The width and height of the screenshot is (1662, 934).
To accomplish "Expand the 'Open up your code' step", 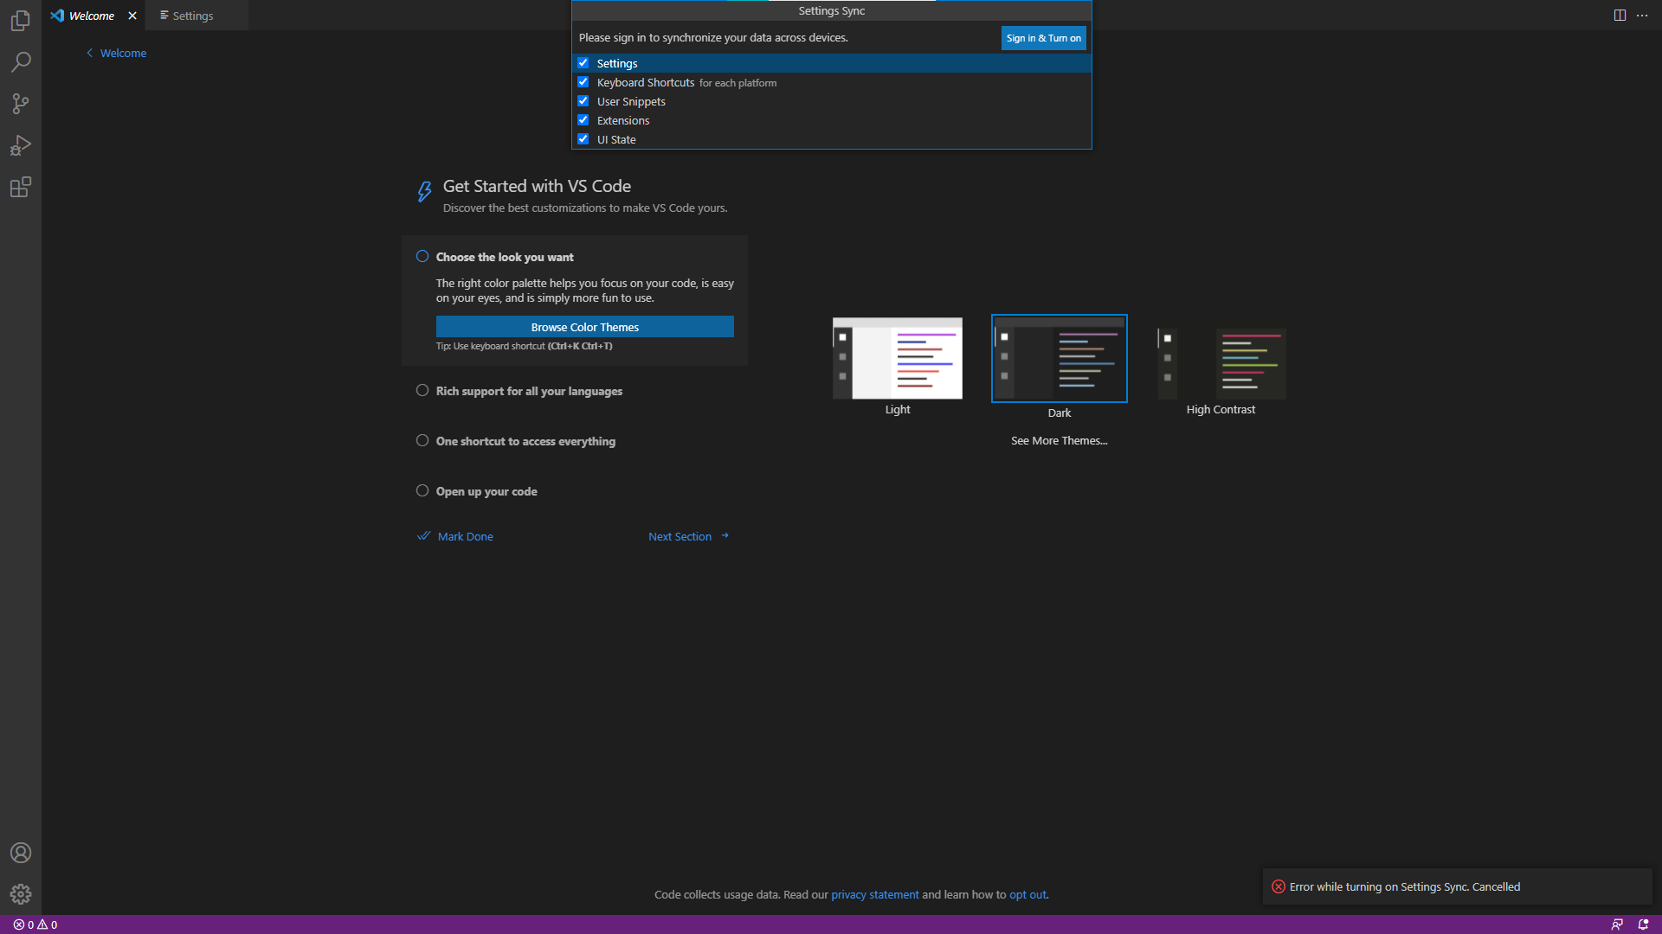I will [x=486, y=491].
